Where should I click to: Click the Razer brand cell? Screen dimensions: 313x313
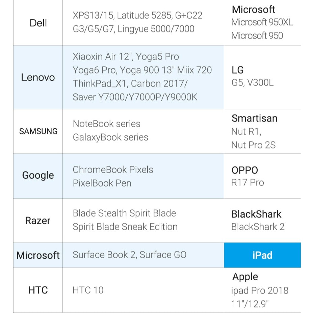point(38,221)
